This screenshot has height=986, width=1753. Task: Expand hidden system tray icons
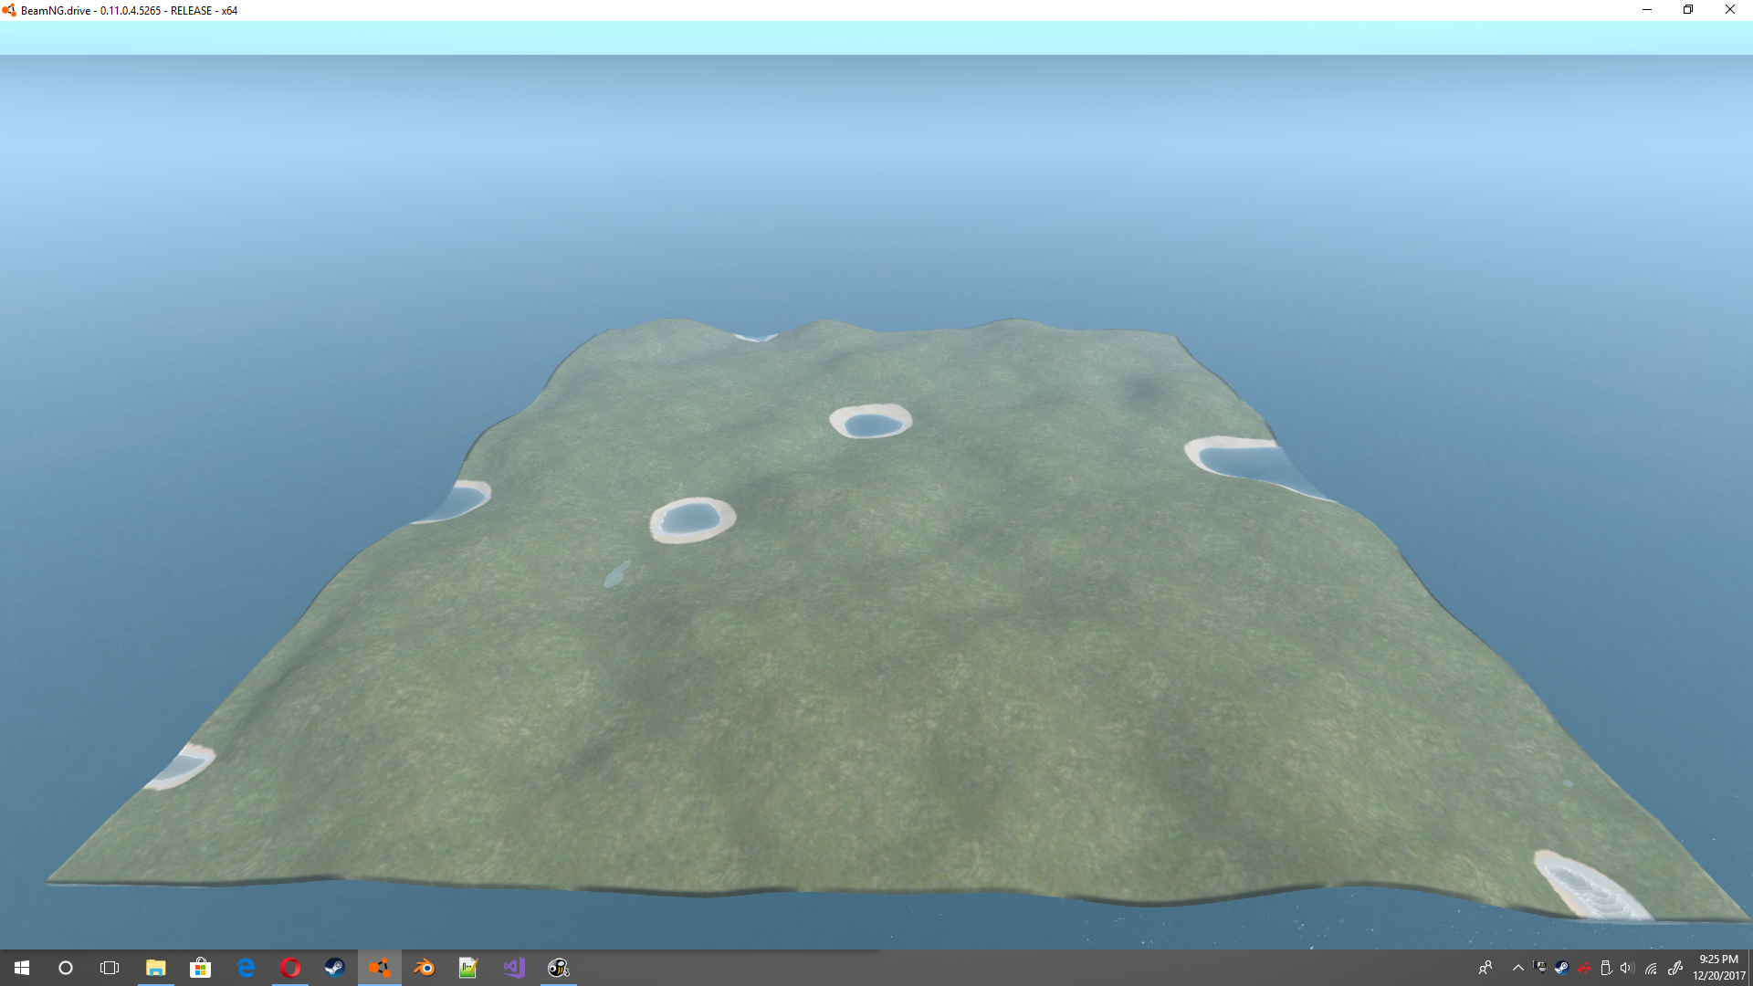1518,968
